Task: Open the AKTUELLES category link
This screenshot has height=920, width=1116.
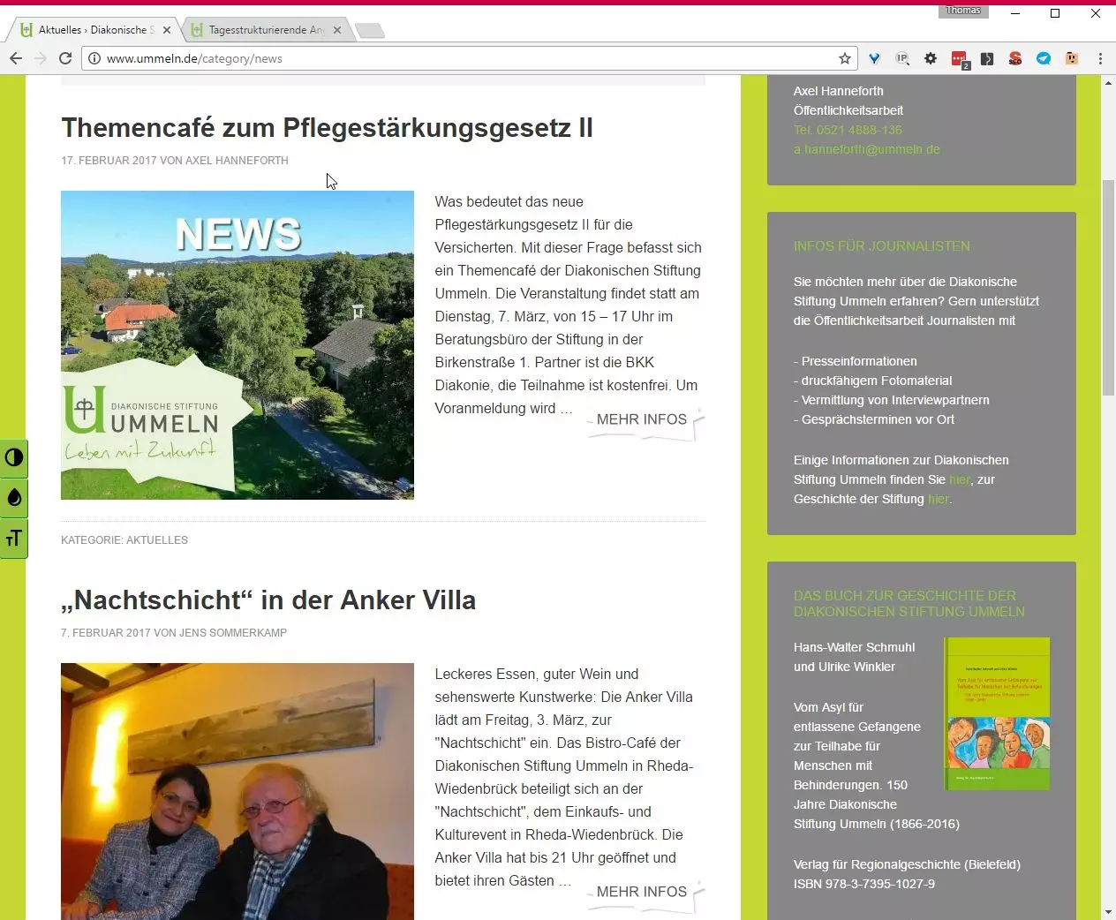Action: 157,540
